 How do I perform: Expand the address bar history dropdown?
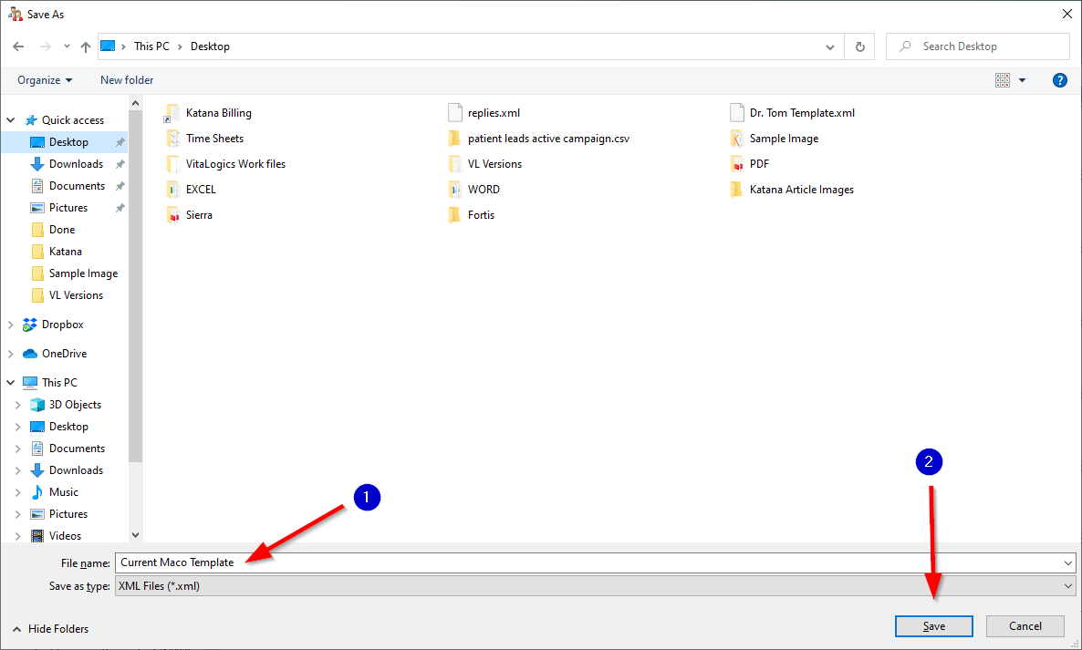pos(829,46)
